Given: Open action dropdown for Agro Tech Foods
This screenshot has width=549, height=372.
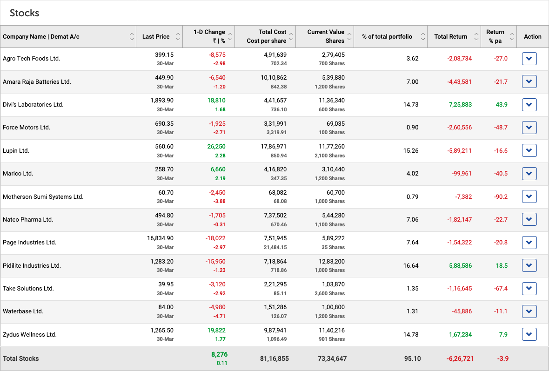Looking at the screenshot, I should click(x=529, y=59).
